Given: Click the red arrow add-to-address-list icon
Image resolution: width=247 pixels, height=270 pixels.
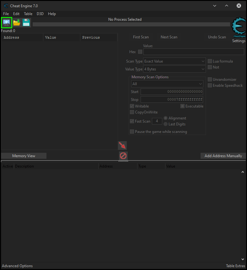Looking at the screenshot, I should pyautogui.click(x=122, y=145).
